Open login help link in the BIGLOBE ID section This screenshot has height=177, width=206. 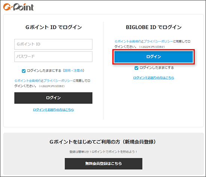[154, 78]
